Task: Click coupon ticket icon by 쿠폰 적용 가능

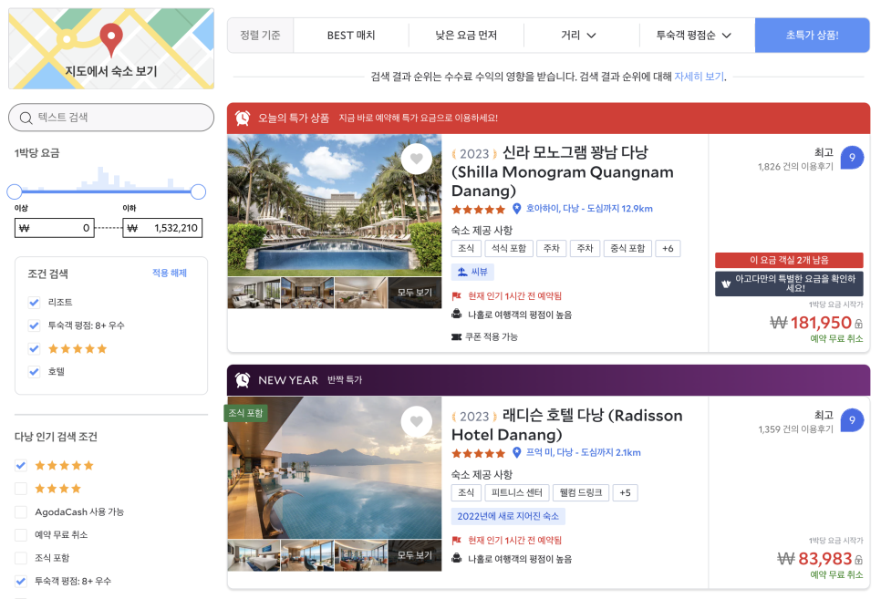Action: pos(456,336)
